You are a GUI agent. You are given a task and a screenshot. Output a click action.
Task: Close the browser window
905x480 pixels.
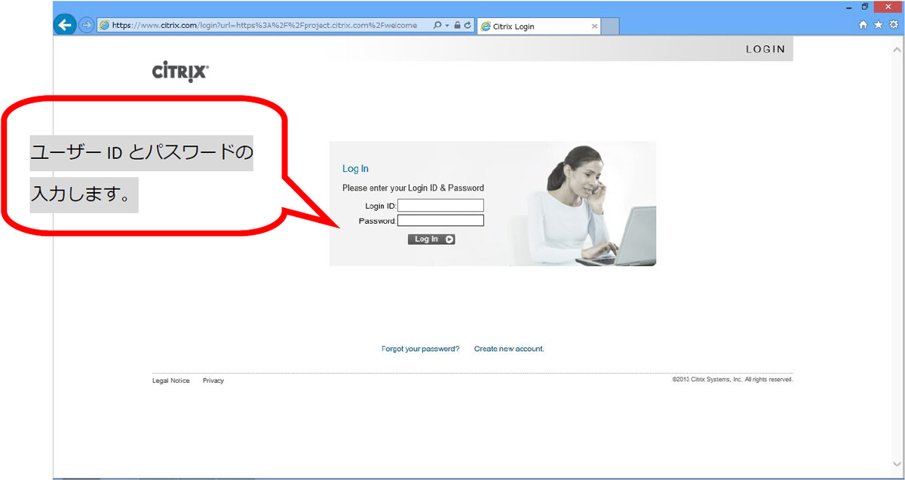[x=888, y=7]
